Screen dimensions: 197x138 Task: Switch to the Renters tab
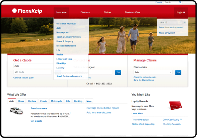coord(32,101)
